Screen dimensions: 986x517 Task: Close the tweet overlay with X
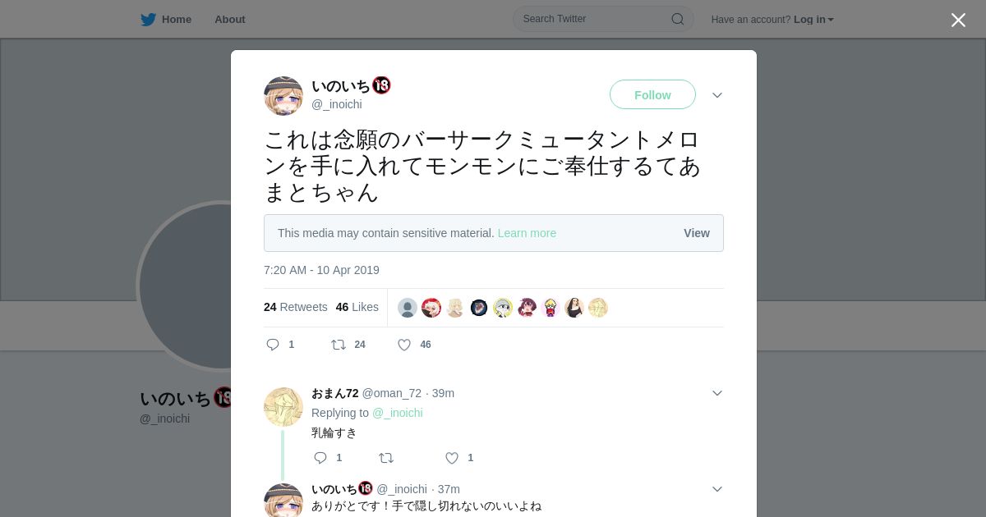tap(958, 20)
